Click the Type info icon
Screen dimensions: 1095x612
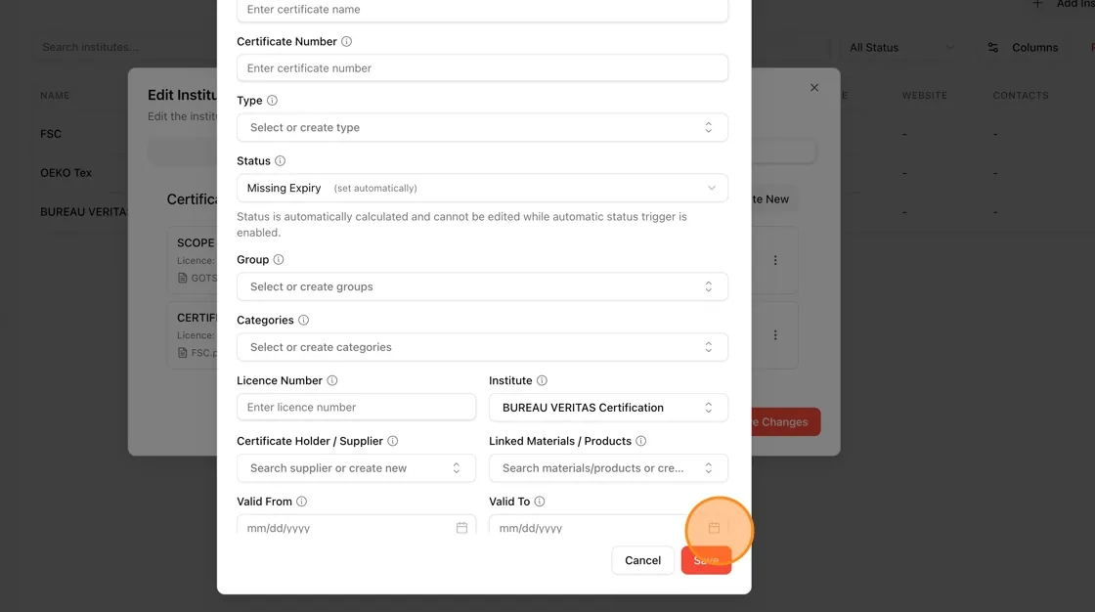click(273, 100)
